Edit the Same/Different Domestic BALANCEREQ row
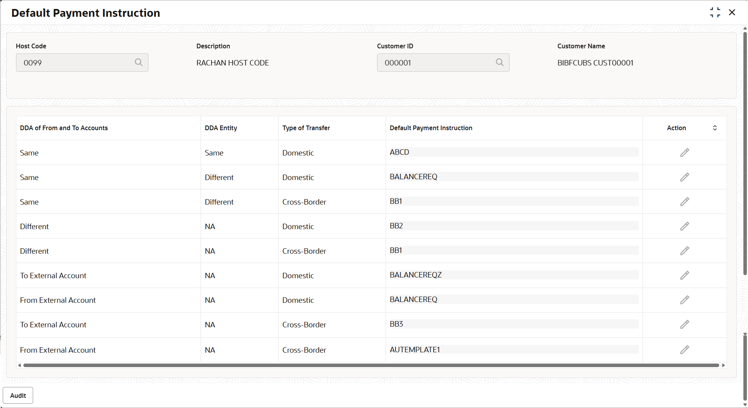The height and width of the screenshot is (408, 748). pos(684,177)
